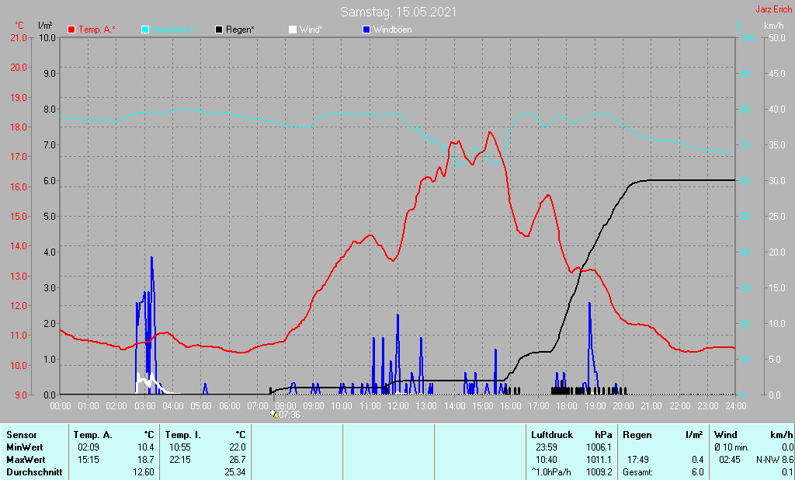Click the cyan humidity legend swatch
The height and width of the screenshot is (480, 795).
tap(145, 30)
